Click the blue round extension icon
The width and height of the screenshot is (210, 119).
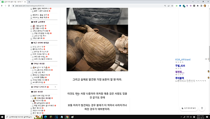tap(180, 6)
